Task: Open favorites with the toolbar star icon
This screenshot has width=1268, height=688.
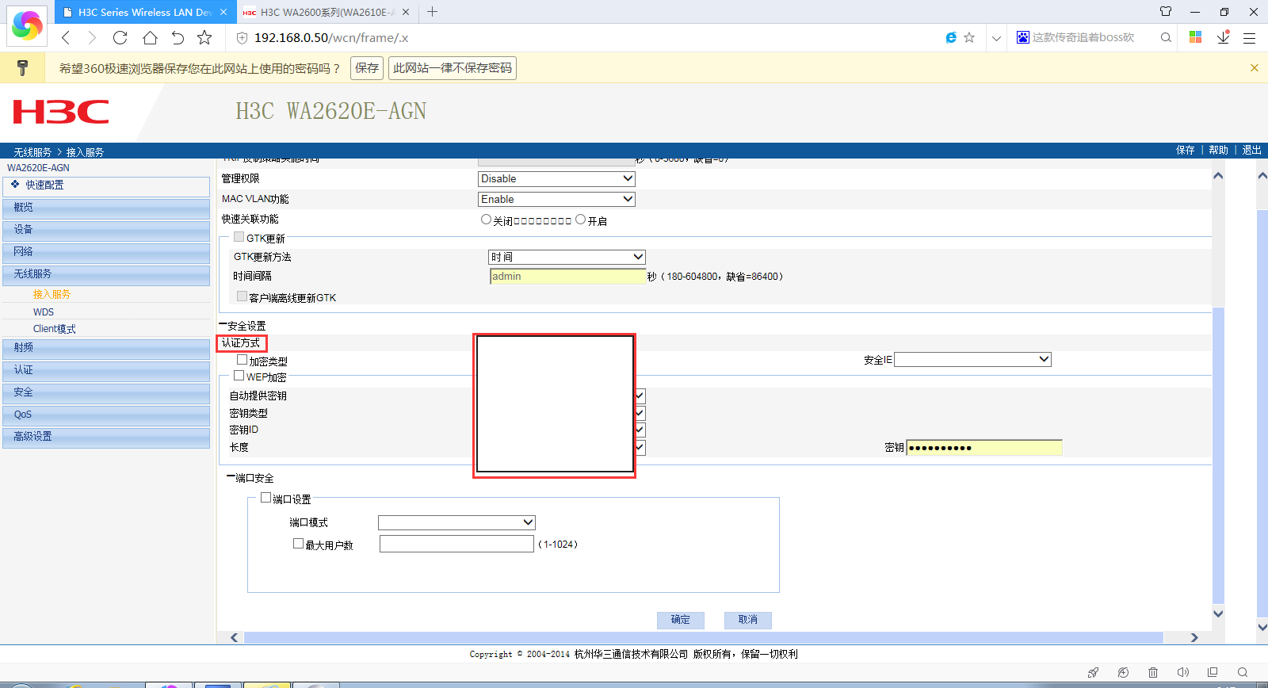Action: (204, 37)
